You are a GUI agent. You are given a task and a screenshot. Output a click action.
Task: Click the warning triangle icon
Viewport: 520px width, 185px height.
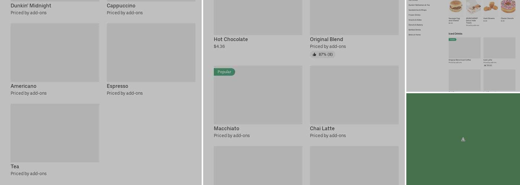coord(463,139)
